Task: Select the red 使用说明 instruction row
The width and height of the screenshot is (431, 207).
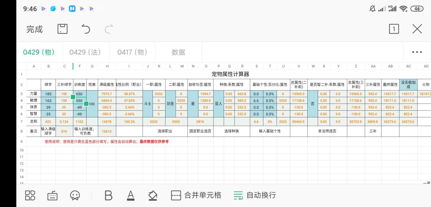Action: click(x=107, y=142)
